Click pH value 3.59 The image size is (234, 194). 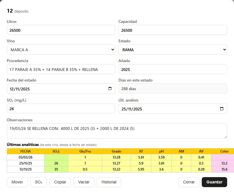pyautogui.click(x=161, y=157)
